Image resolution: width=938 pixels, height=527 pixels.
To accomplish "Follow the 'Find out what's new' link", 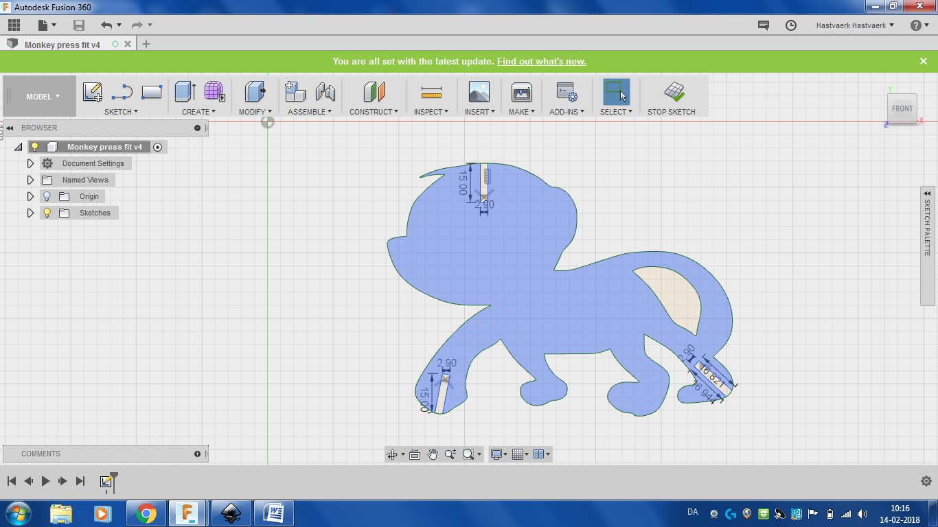I will 542,61.
